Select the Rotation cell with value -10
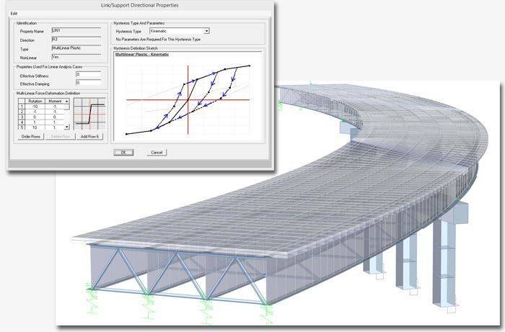The width and height of the screenshot is (505, 332). point(35,107)
